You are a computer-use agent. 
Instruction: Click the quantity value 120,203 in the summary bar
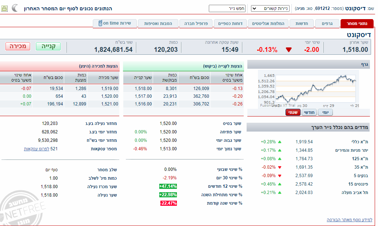166,50
